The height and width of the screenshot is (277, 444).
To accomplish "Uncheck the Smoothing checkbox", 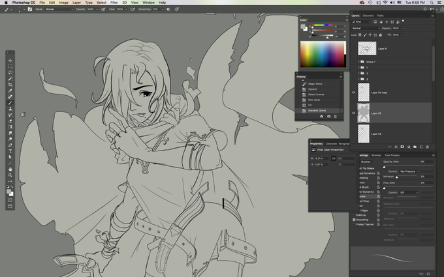I will pos(354,220).
